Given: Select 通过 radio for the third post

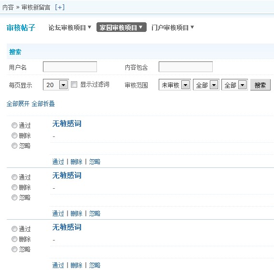Looking at the screenshot, I should (x=14, y=229).
